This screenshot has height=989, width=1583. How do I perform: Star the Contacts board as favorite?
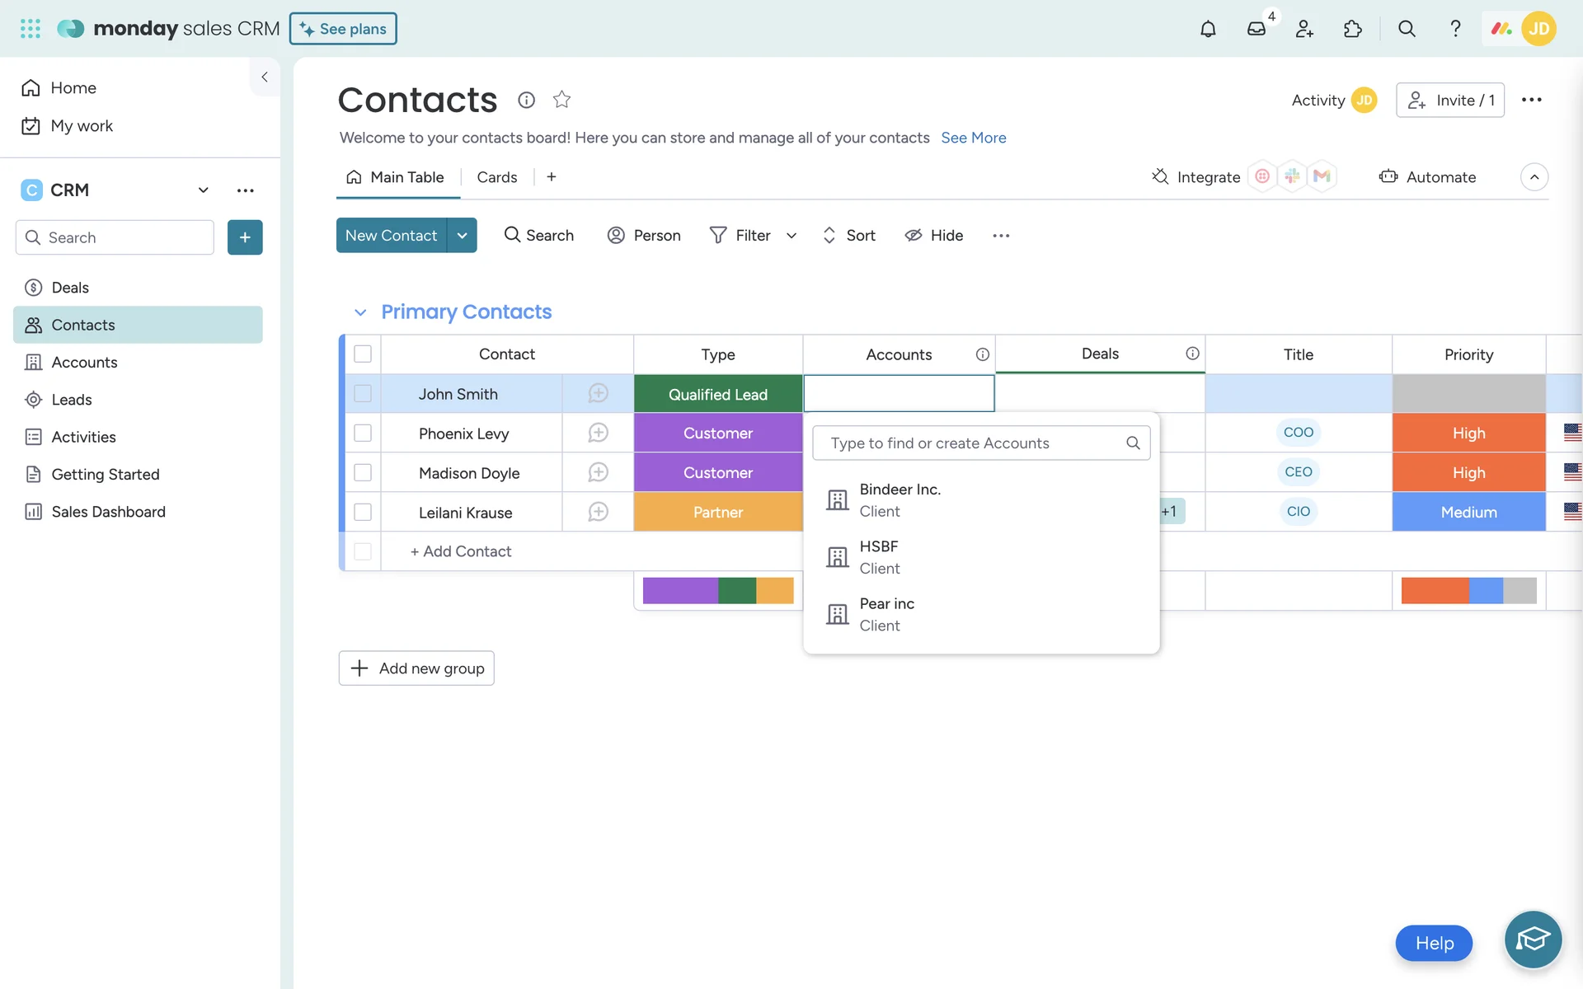pos(561,100)
